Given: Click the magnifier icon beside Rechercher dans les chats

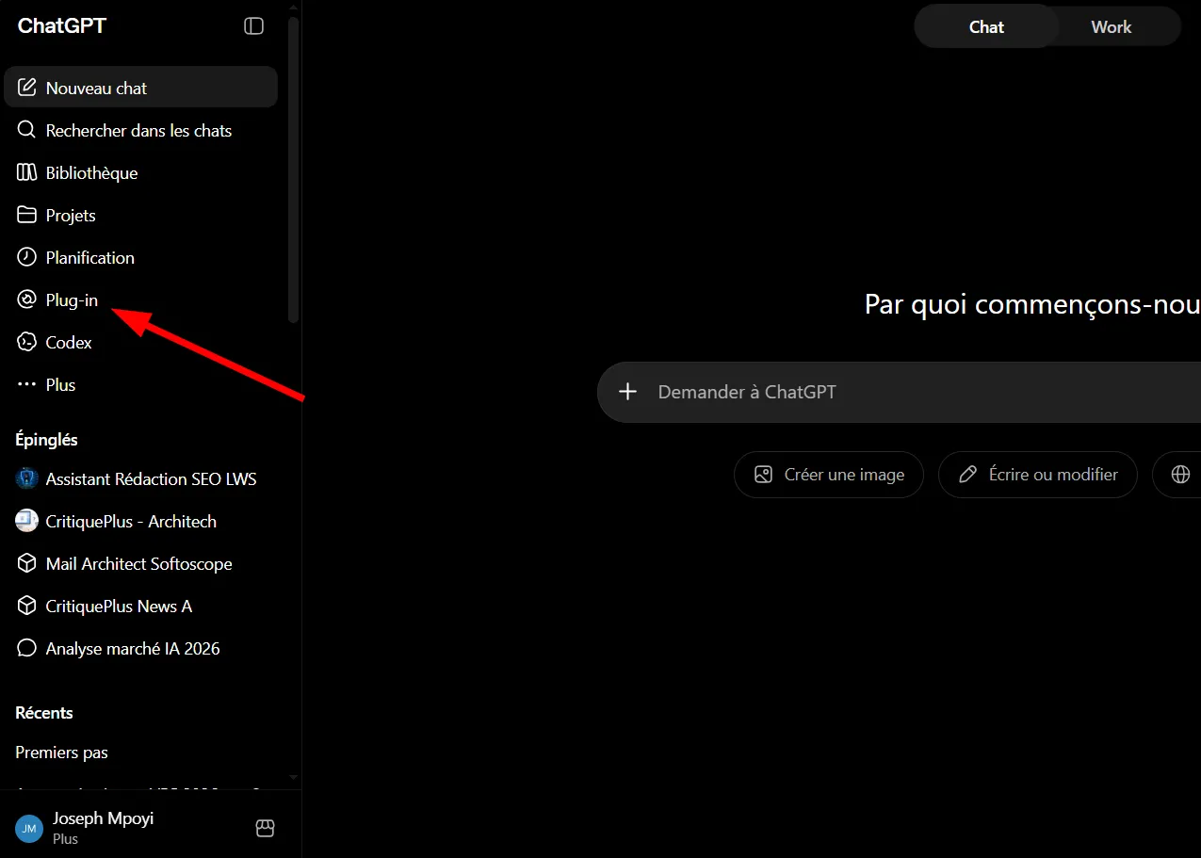Looking at the screenshot, I should tap(27, 130).
